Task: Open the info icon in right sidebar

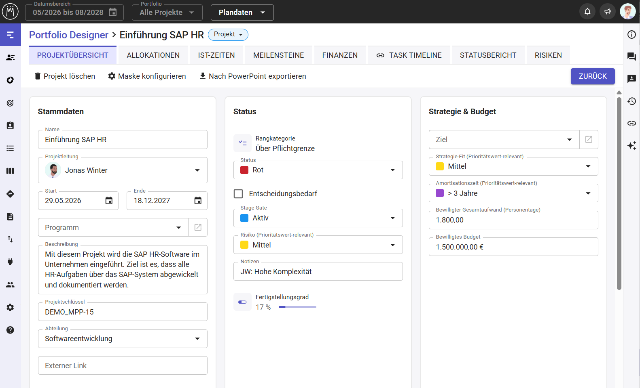Action: coord(632,35)
